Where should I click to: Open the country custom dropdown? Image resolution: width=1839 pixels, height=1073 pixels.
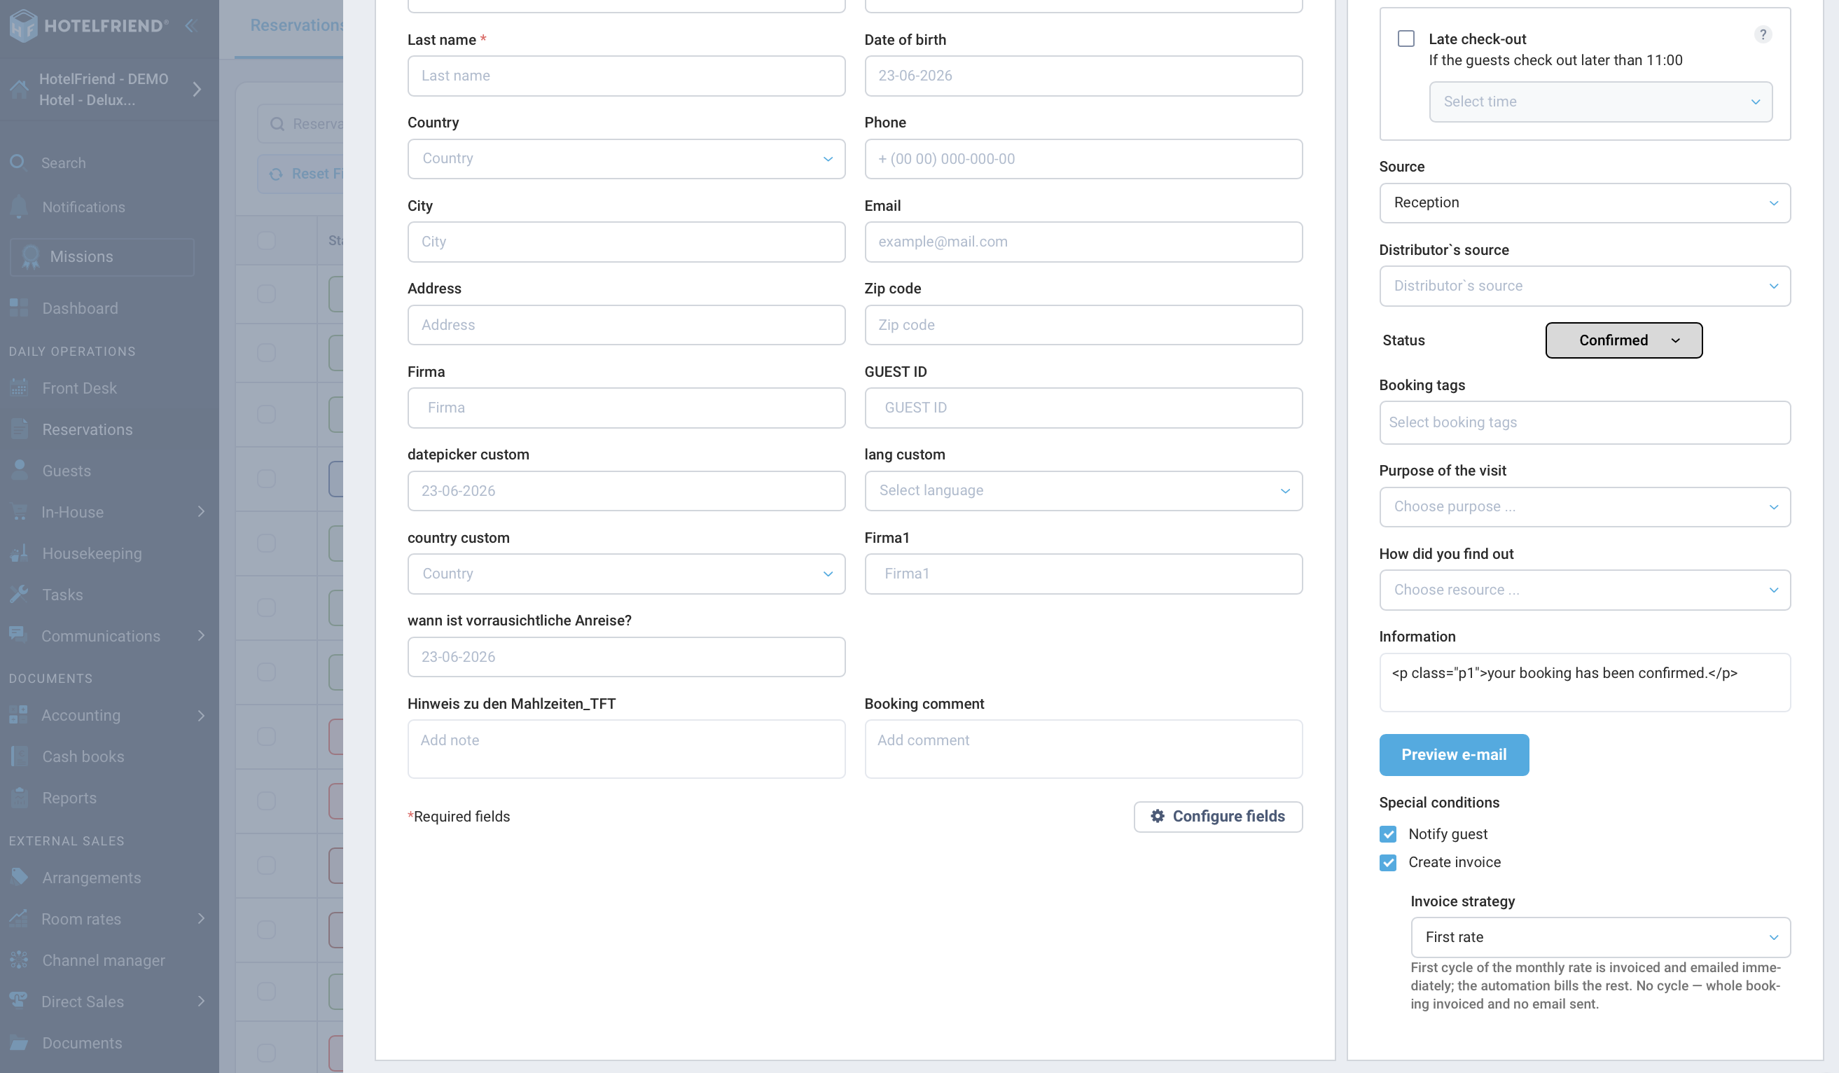click(626, 574)
